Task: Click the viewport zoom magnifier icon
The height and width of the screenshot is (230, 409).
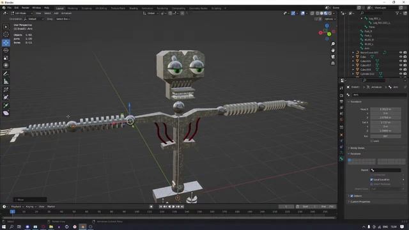Action: pyautogui.click(x=333, y=44)
